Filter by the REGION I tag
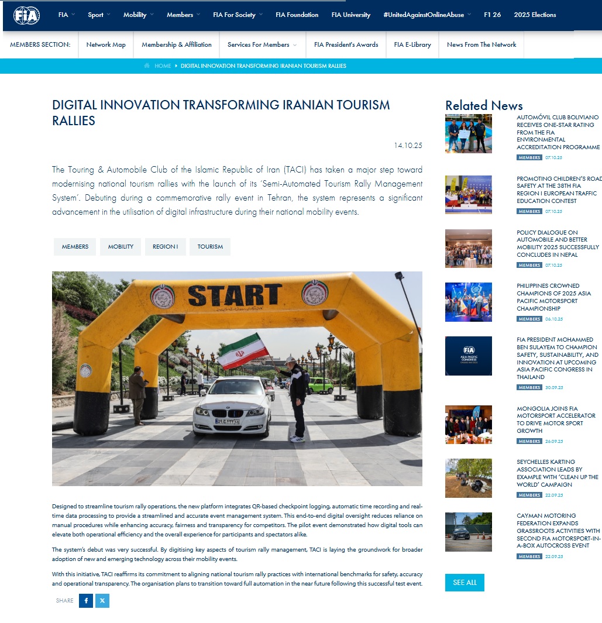The height and width of the screenshot is (623, 602). (x=165, y=246)
